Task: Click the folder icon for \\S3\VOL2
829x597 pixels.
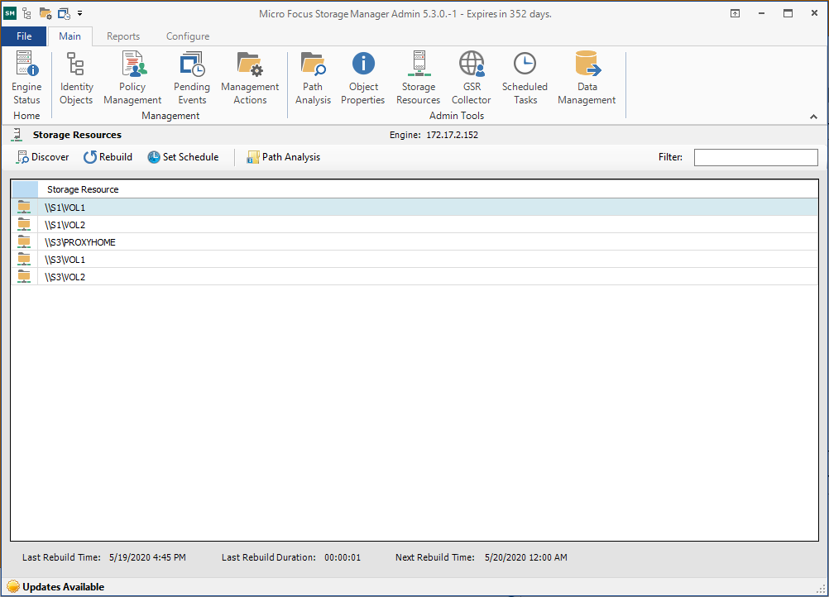Action: pos(24,277)
